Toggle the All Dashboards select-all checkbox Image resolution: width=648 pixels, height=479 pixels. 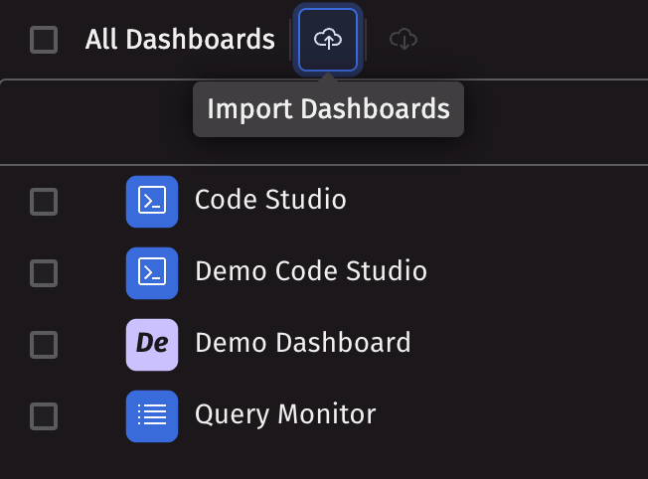44,40
